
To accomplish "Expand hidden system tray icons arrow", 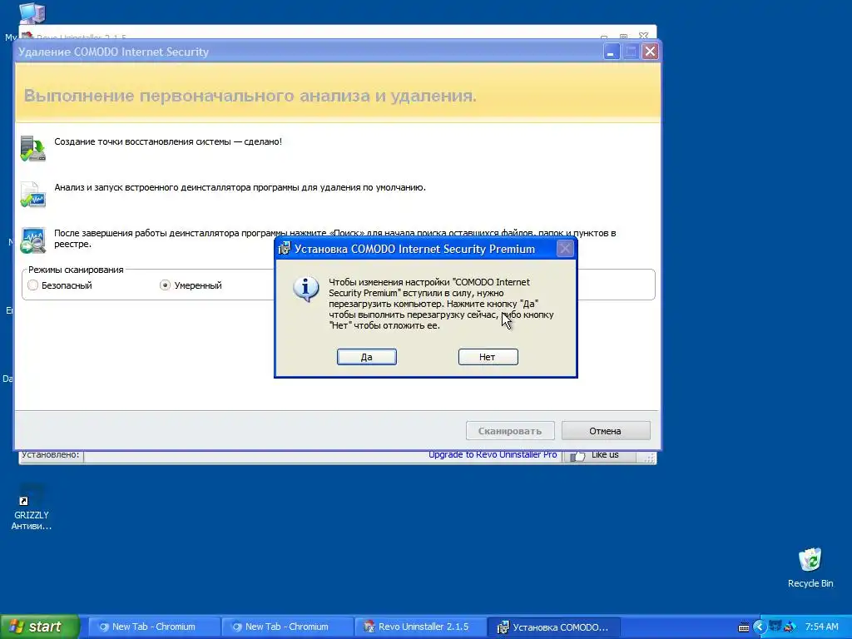I will (x=760, y=627).
